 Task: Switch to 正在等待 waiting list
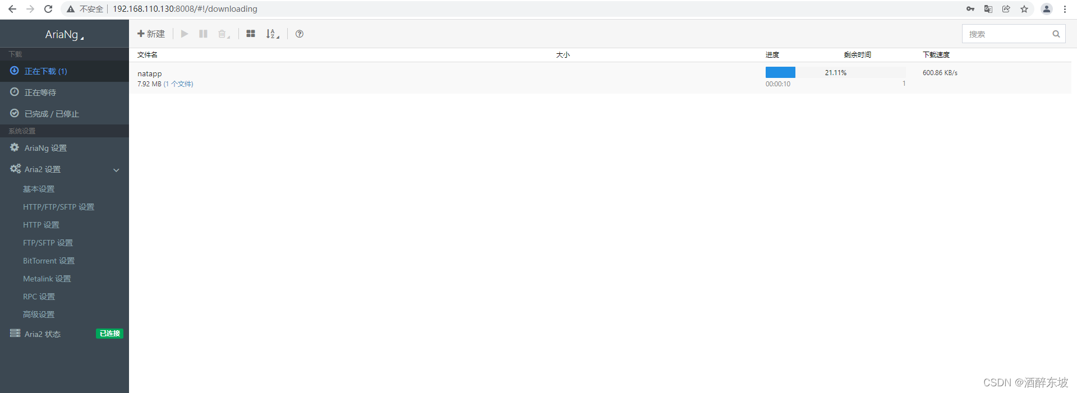tap(65, 93)
